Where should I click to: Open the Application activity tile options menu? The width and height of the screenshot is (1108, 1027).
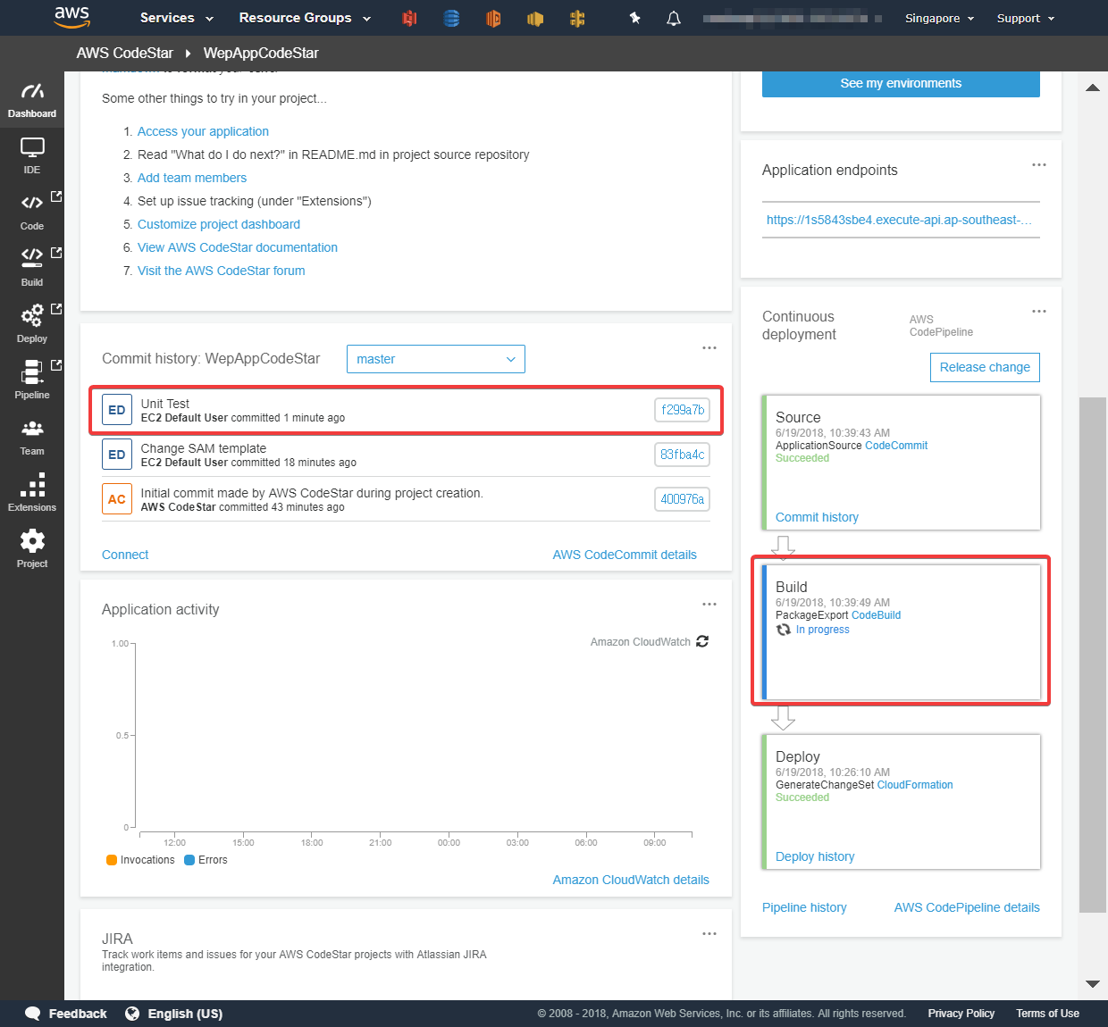pos(709,604)
